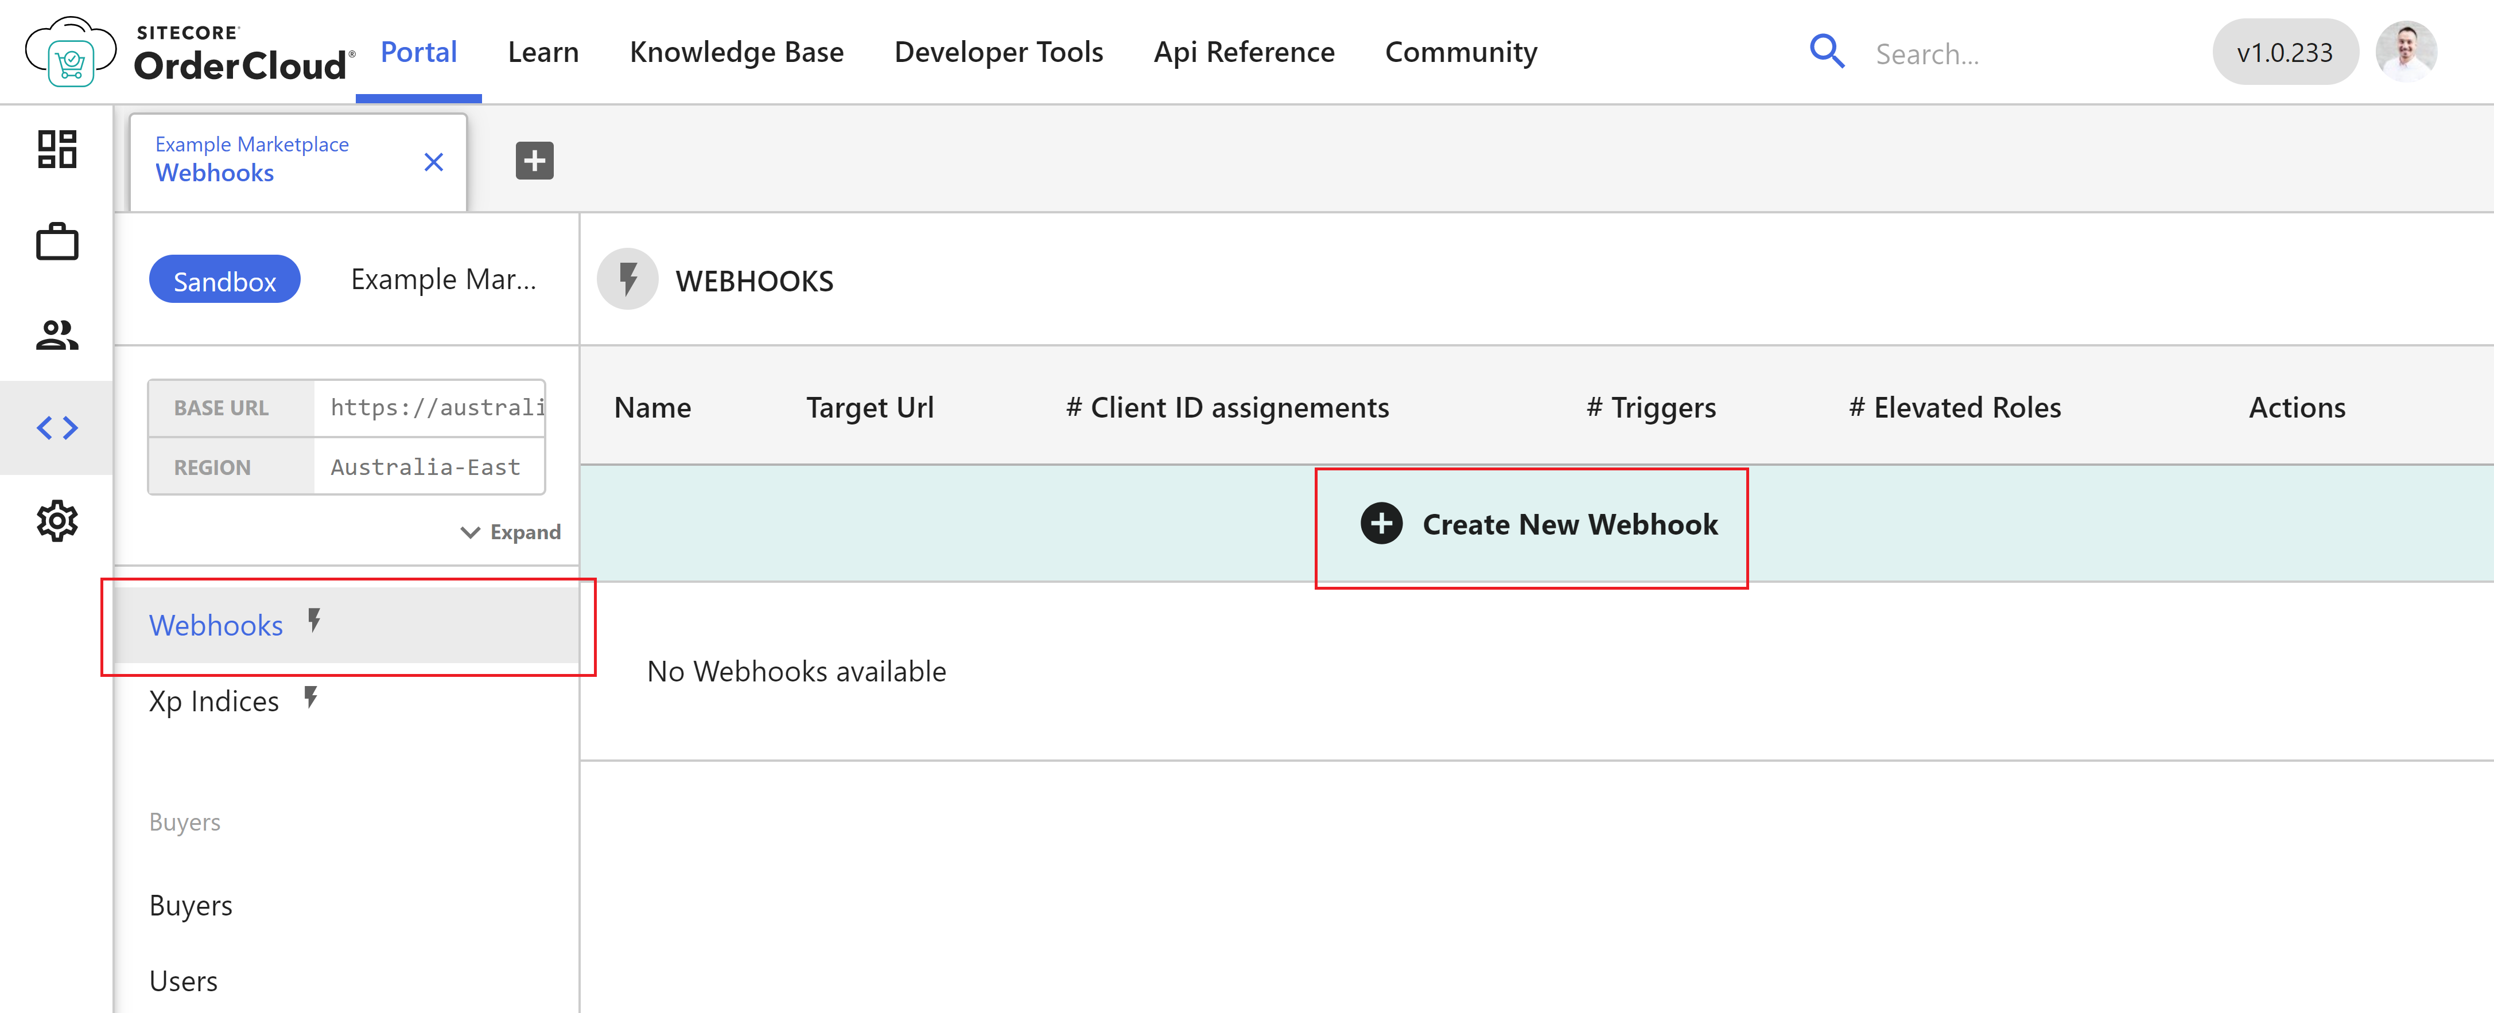The height and width of the screenshot is (1013, 2494).
Task: Open the Webhooks navigation item
Action: pos(347,625)
